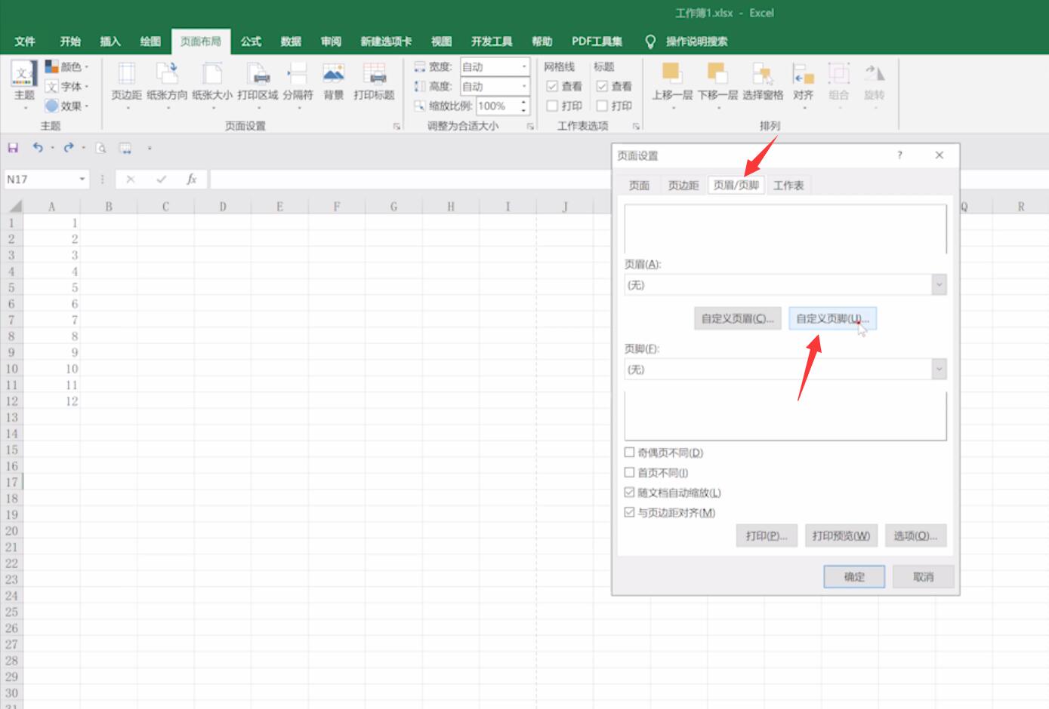This screenshot has width=1049, height=709.
Task: Click the Background (背景) icon
Action: click(333, 81)
